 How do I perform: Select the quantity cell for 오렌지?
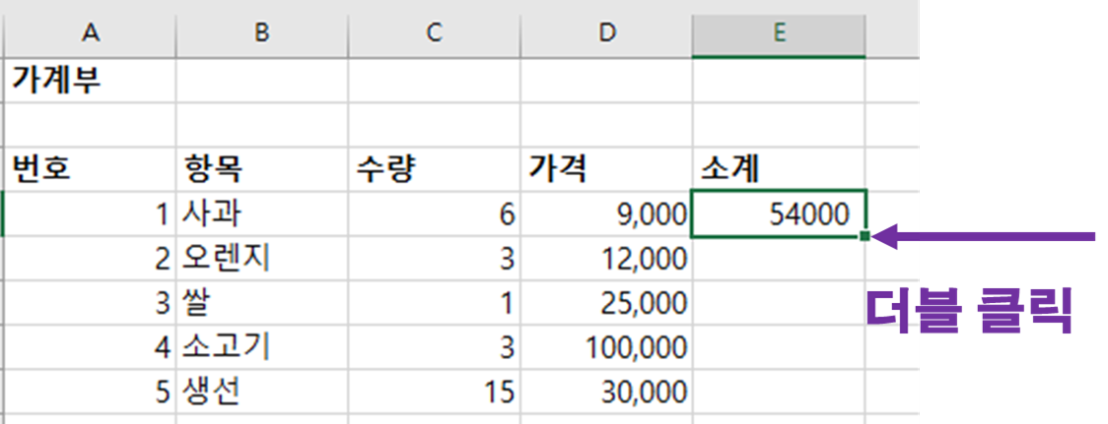click(434, 259)
